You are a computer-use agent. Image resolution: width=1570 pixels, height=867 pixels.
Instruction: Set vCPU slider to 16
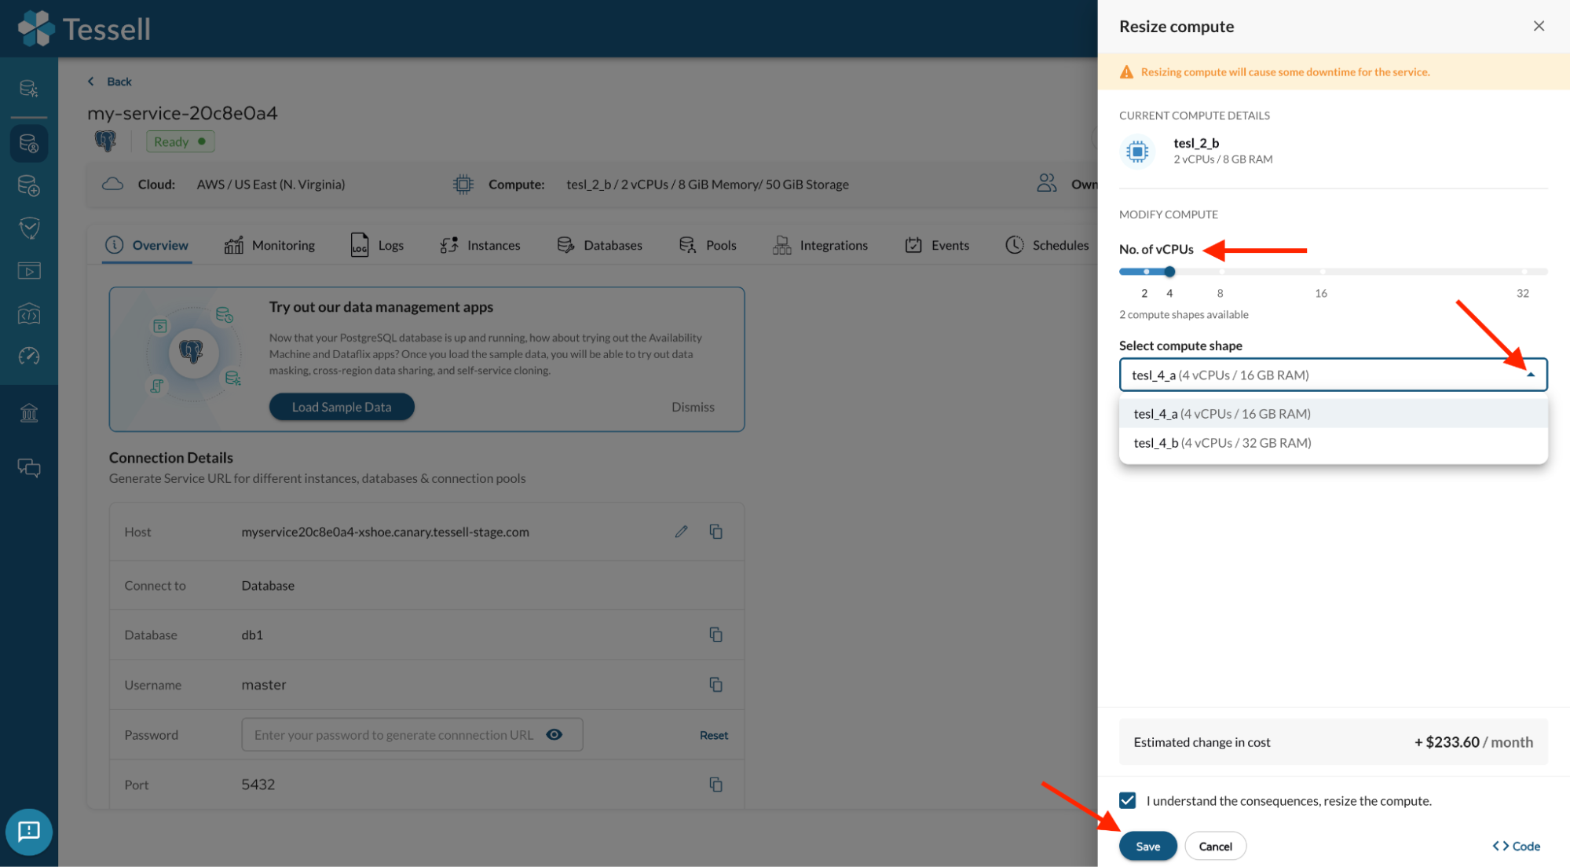click(x=1322, y=272)
